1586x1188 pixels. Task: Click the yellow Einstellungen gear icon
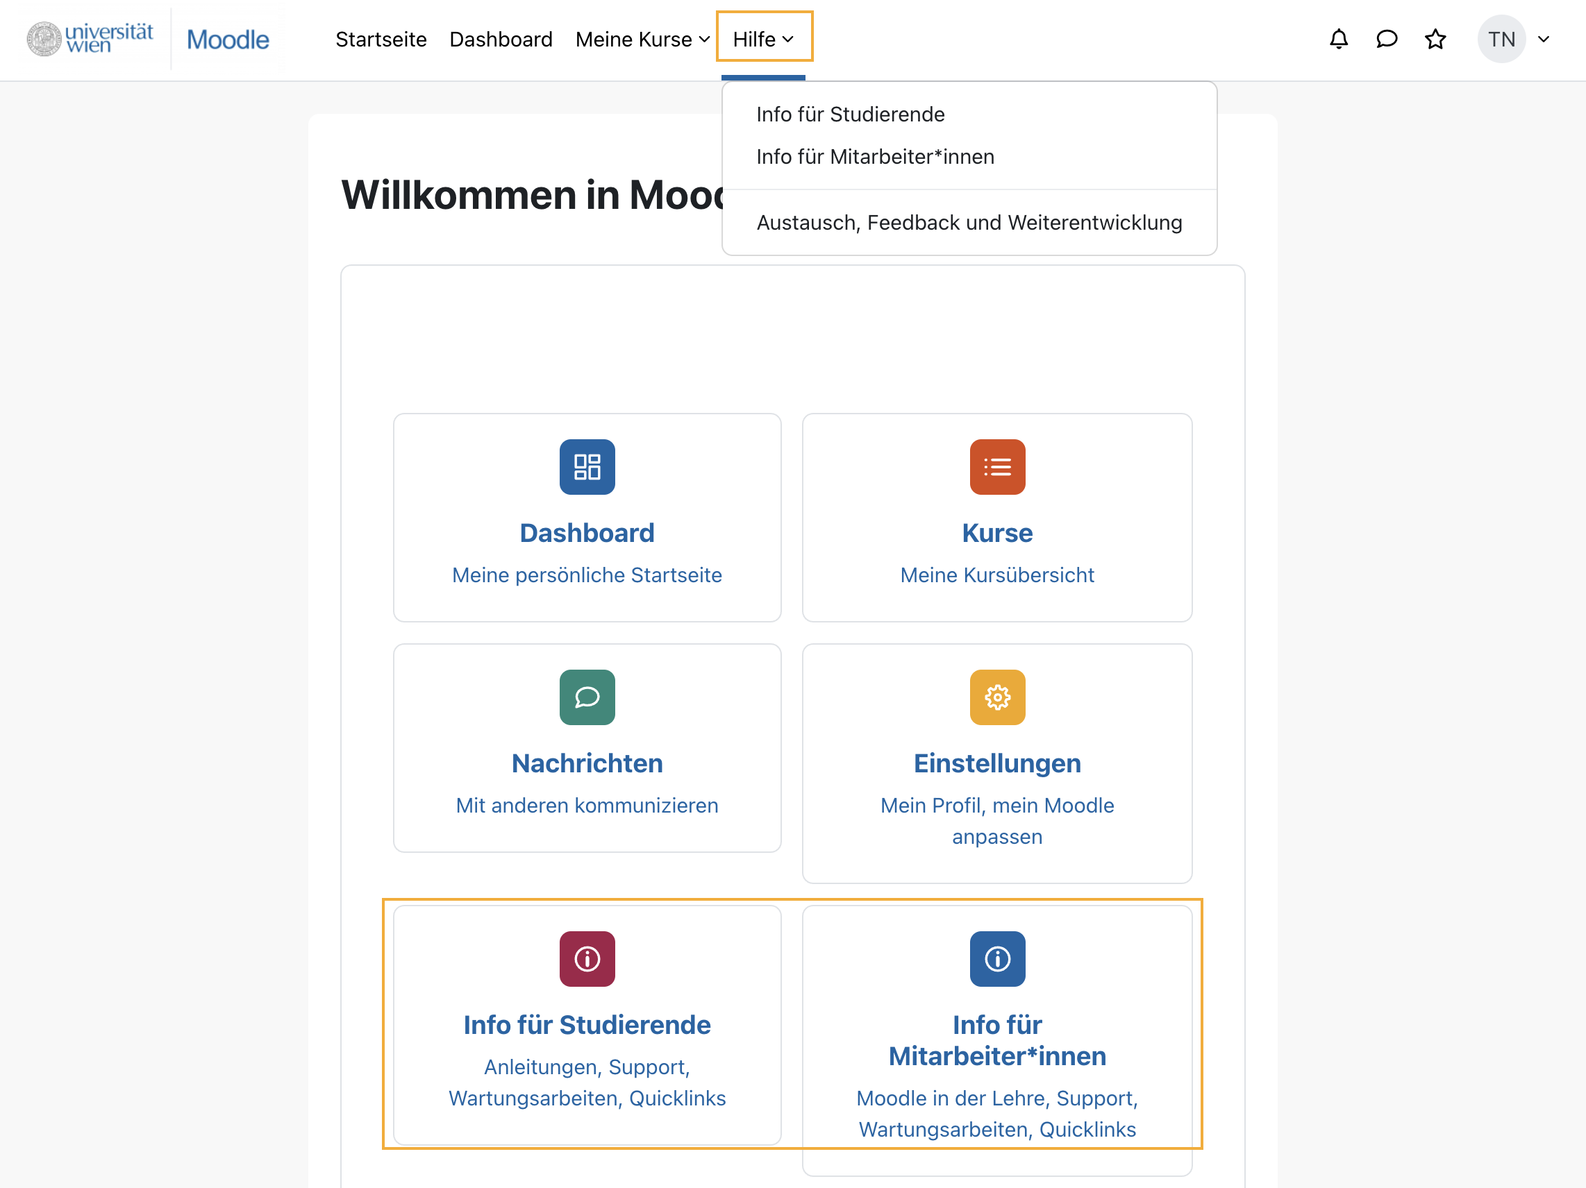(x=996, y=697)
